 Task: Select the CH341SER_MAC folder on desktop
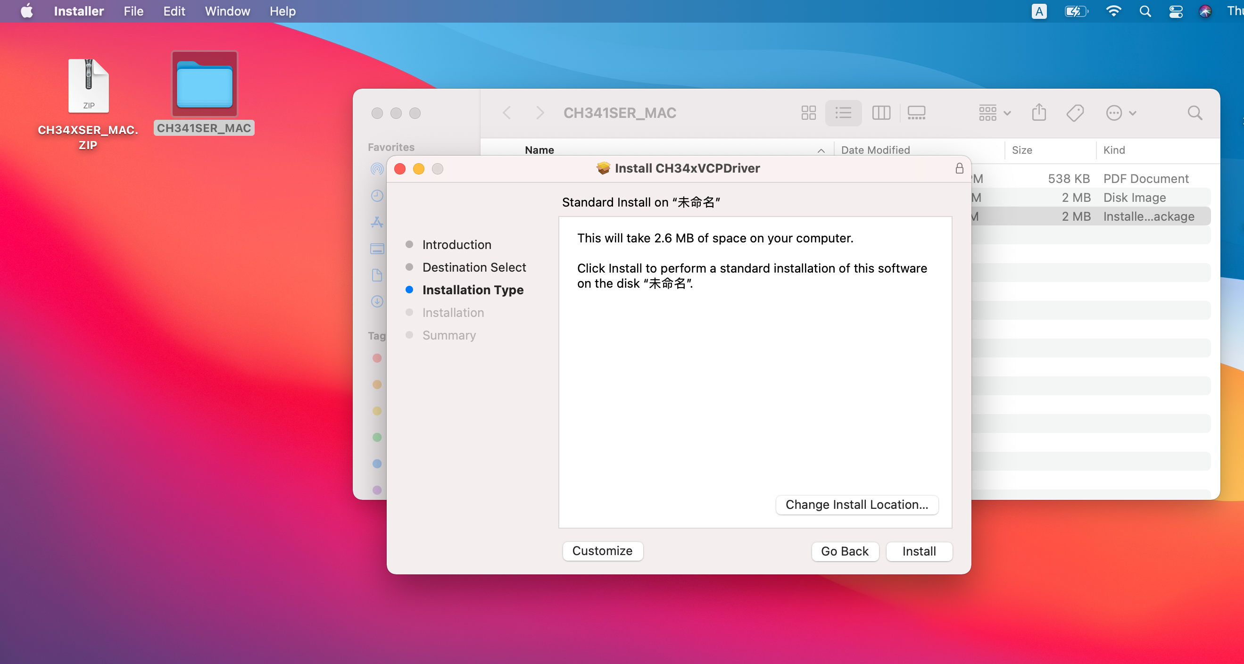[204, 93]
